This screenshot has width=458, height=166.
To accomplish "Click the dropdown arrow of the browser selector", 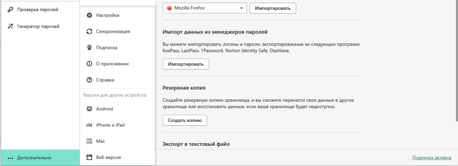I will (241, 8).
